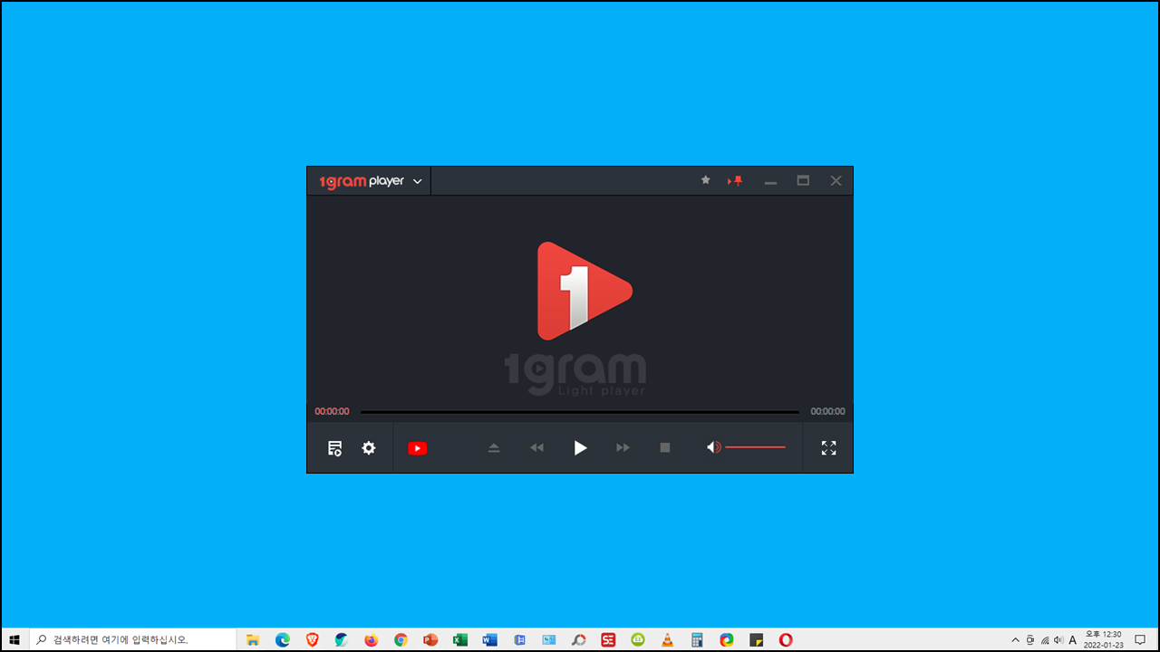The image size is (1160, 652).
Task: Launch Microsoft Edge from taskbar
Action: (x=283, y=639)
